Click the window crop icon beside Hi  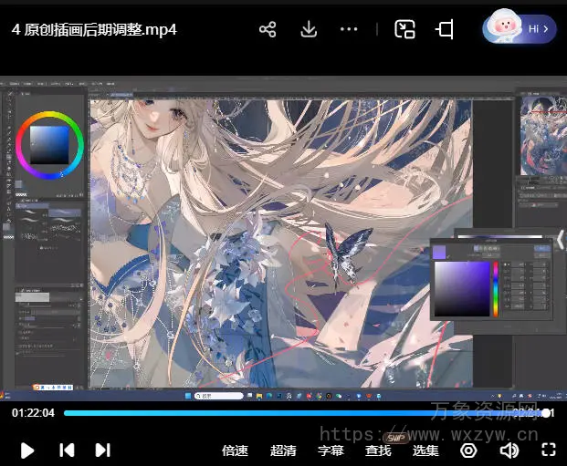pos(445,29)
